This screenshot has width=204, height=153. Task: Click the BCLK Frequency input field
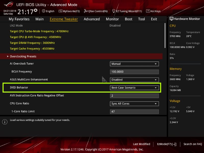pos(134,72)
